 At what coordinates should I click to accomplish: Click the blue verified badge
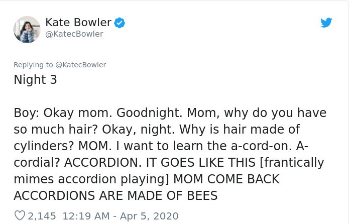coord(120,23)
